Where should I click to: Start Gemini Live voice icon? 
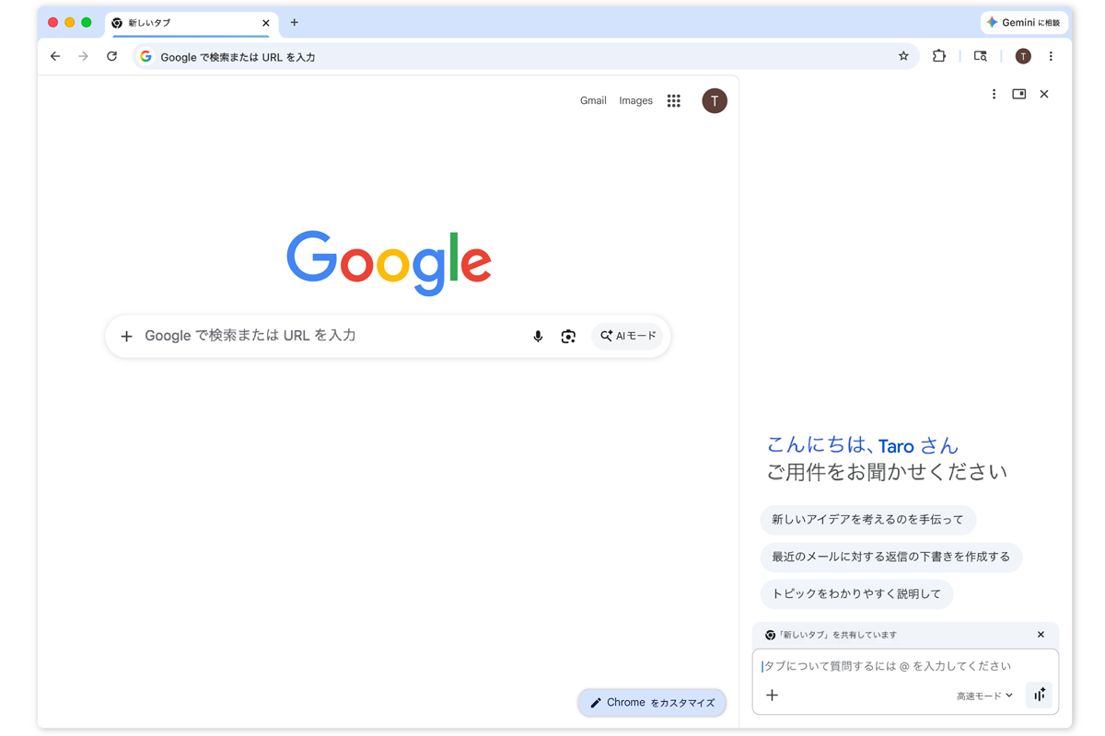pyautogui.click(x=1040, y=696)
